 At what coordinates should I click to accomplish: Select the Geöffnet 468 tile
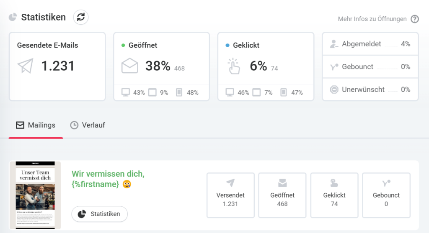pyautogui.click(x=282, y=195)
